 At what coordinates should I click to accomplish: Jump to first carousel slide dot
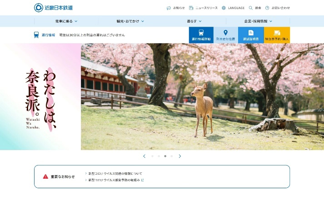click(152, 156)
